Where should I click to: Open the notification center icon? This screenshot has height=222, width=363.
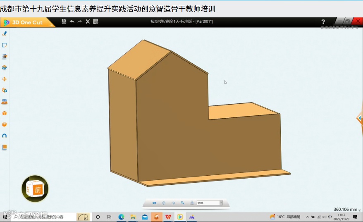tap(355, 217)
